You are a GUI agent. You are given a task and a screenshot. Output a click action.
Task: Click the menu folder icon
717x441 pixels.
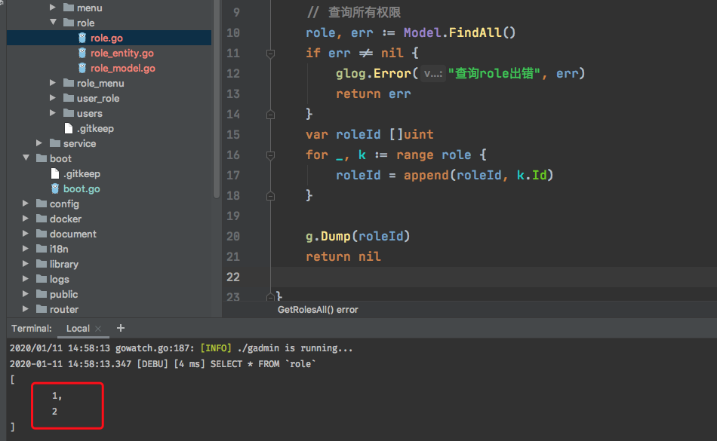(69, 8)
